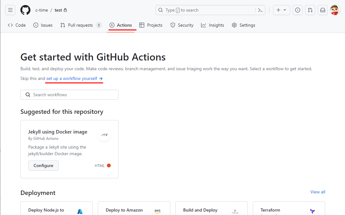Click the By GitHub Actions text
The height and width of the screenshot is (215, 345).
pos(43,139)
